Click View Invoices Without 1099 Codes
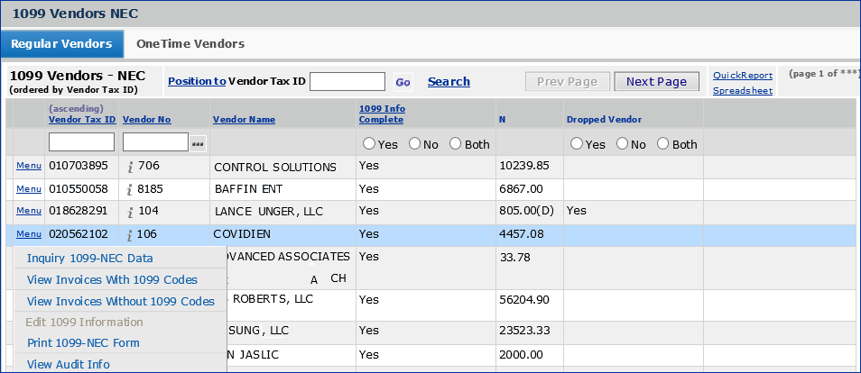This screenshot has width=861, height=373. 120,301
